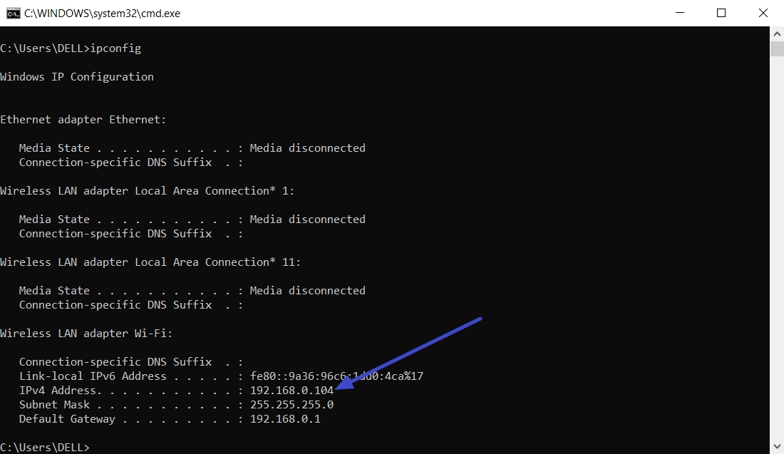The image size is (784, 454).
Task: Click 'Wireless LAN adapter Local Area Connection* 1:'
Action: click(147, 191)
